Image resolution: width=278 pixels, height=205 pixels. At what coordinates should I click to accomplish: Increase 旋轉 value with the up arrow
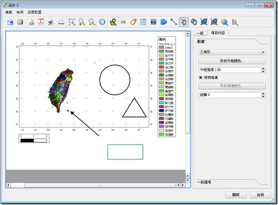[x=263, y=93]
